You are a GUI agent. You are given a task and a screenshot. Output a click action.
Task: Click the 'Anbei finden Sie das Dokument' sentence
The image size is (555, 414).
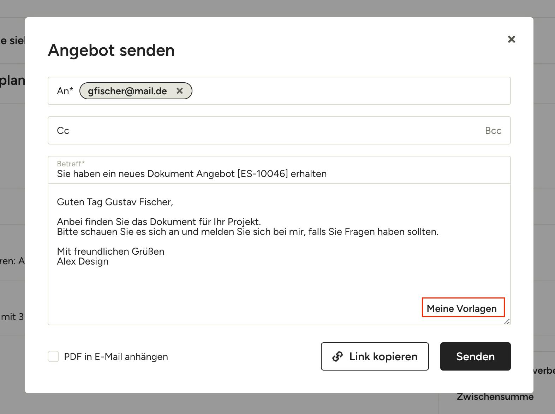(x=159, y=222)
